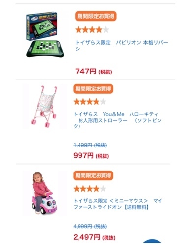This screenshot has width=184, height=245.
Task: Click the struck-through 1,499円 original price
Action: point(90,145)
